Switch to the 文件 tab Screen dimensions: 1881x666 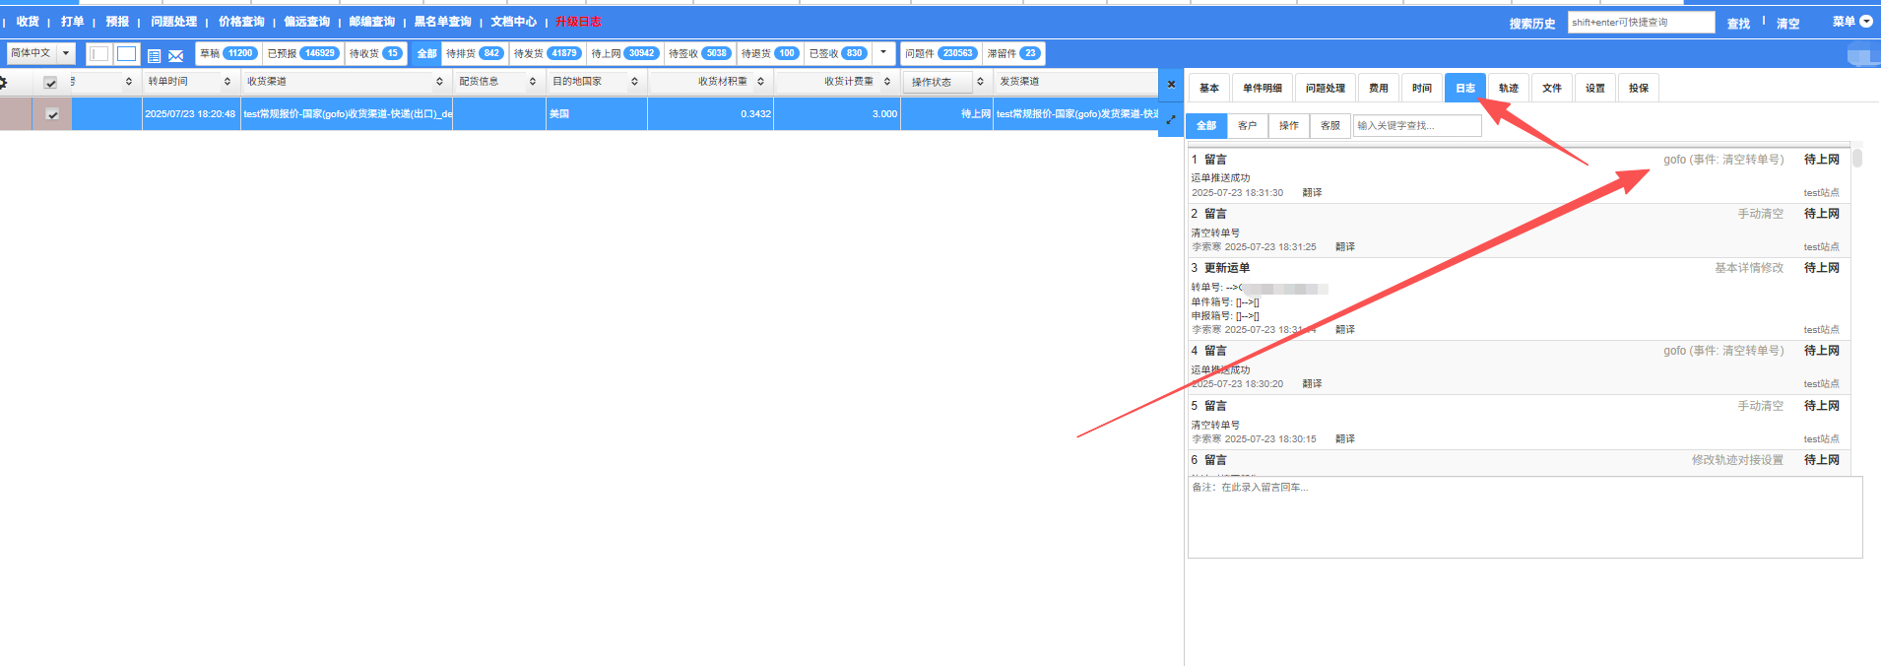(x=1552, y=88)
